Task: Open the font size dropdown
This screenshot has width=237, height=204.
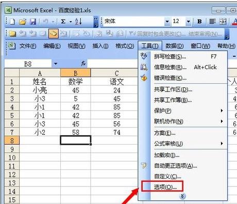Action: pyautogui.click(x=189, y=22)
